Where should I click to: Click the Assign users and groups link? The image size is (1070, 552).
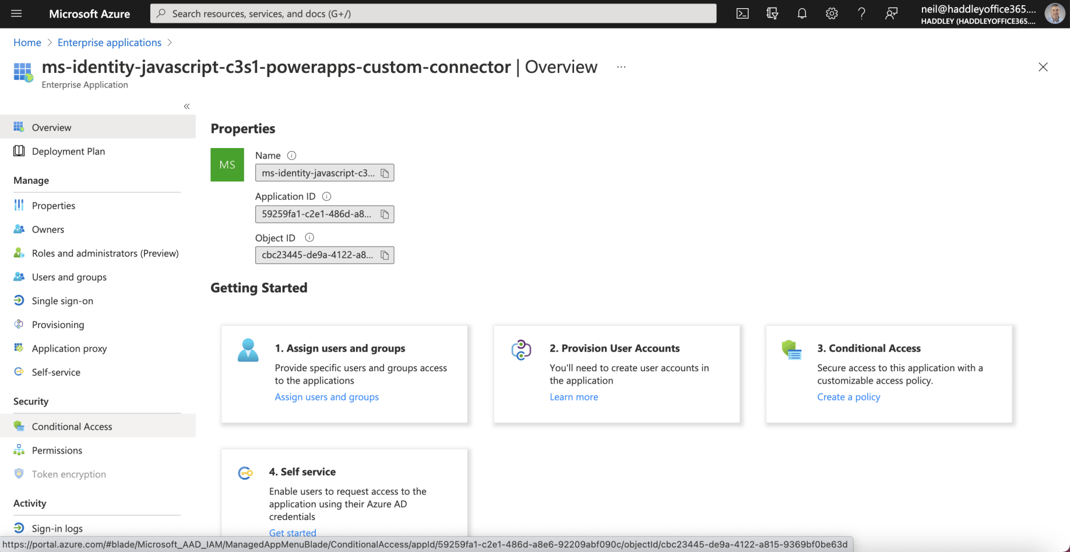(326, 397)
